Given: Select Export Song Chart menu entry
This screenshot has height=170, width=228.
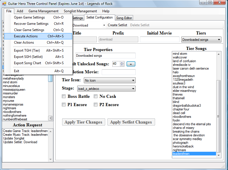Looking at the screenshot, I should point(38,63).
